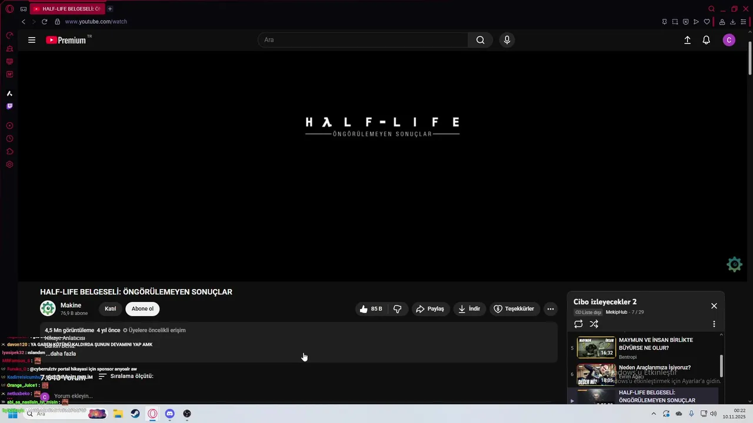Open OBS Studio from taskbar

(187, 414)
